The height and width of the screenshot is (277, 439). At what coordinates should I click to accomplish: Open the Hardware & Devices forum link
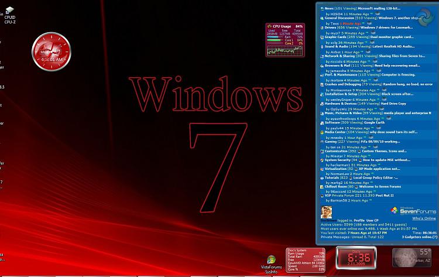(339, 104)
